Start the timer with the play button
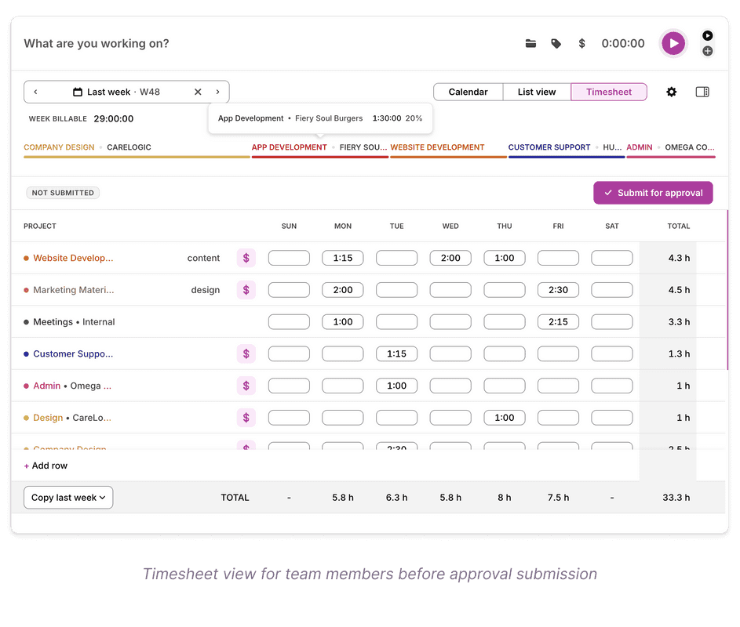Screen dimensions: 740x627 pyautogui.click(x=673, y=43)
